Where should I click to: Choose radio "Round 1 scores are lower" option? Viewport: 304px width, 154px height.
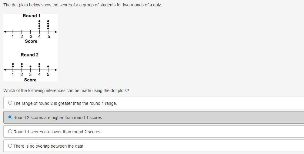[x=10, y=132]
